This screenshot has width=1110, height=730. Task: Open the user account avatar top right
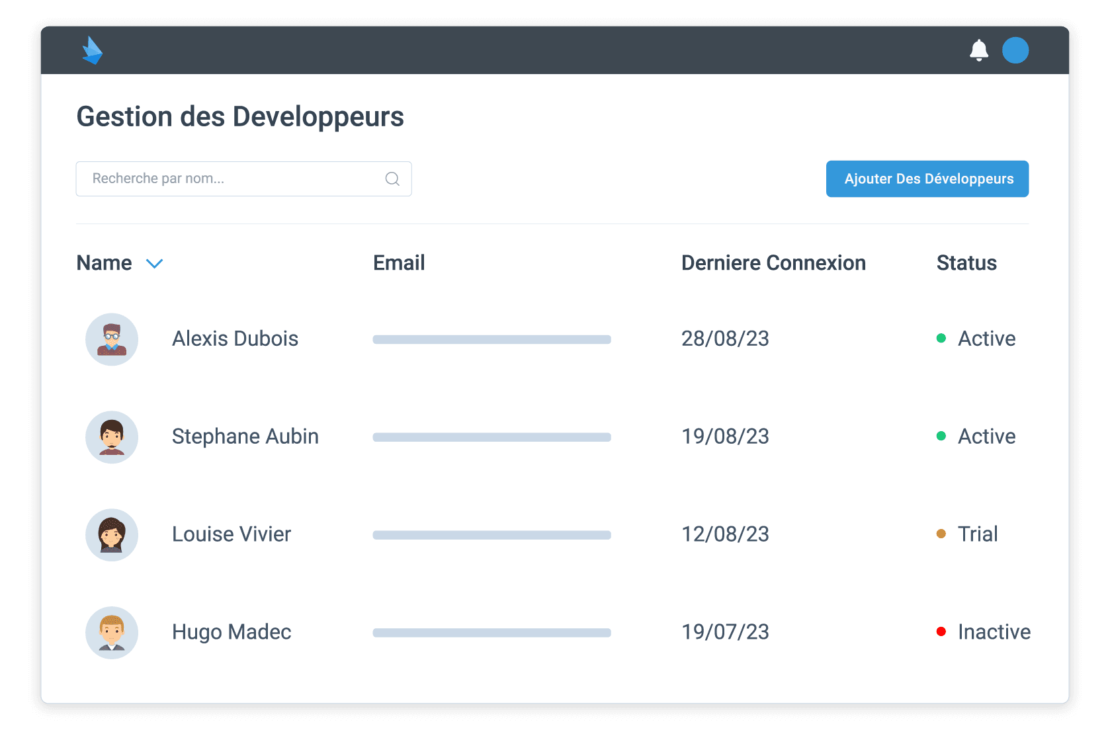1016,50
